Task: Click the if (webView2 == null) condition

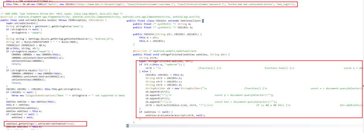Action: coord(22,114)
